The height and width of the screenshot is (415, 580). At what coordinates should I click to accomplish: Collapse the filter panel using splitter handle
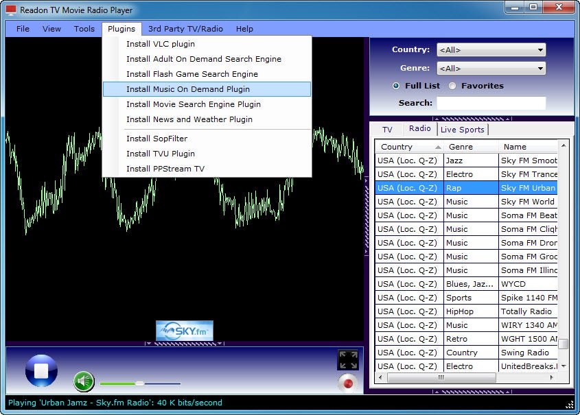click(472, 119)
